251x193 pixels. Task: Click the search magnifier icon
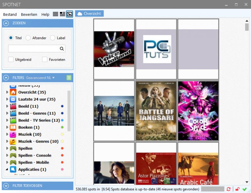(x=62, y=49)
